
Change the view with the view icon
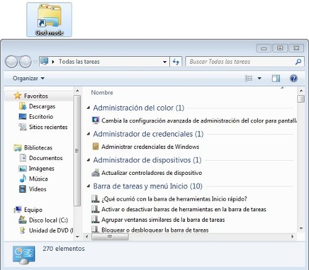(248, 78)
